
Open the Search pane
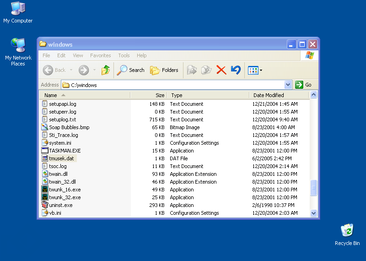130,70
